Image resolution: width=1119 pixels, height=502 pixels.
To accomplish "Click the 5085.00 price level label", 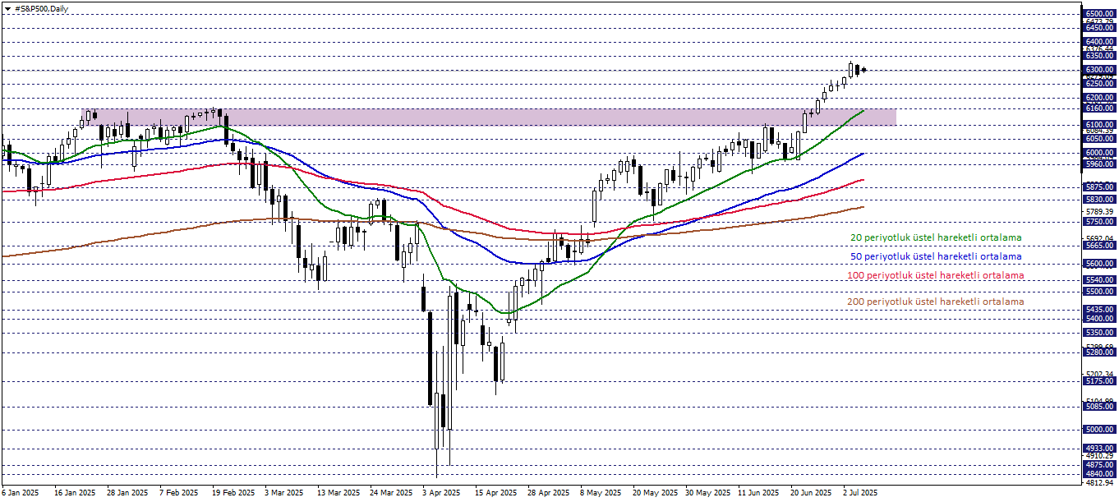I will click(x=1098, y=407).
